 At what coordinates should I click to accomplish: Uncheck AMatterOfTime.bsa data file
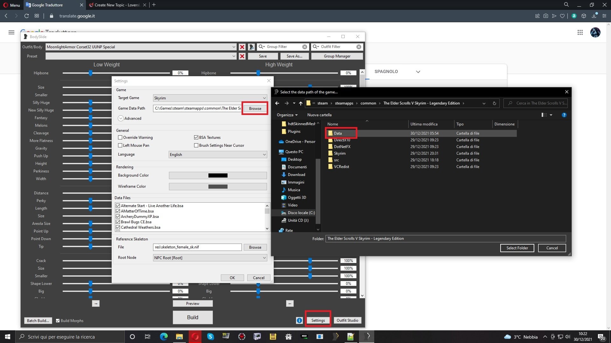click(118, 211)
